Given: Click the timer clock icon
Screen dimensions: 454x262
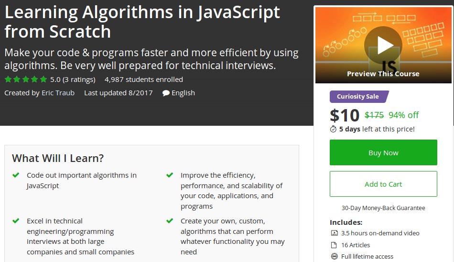Looking at the screenshot, I should 334,129.
